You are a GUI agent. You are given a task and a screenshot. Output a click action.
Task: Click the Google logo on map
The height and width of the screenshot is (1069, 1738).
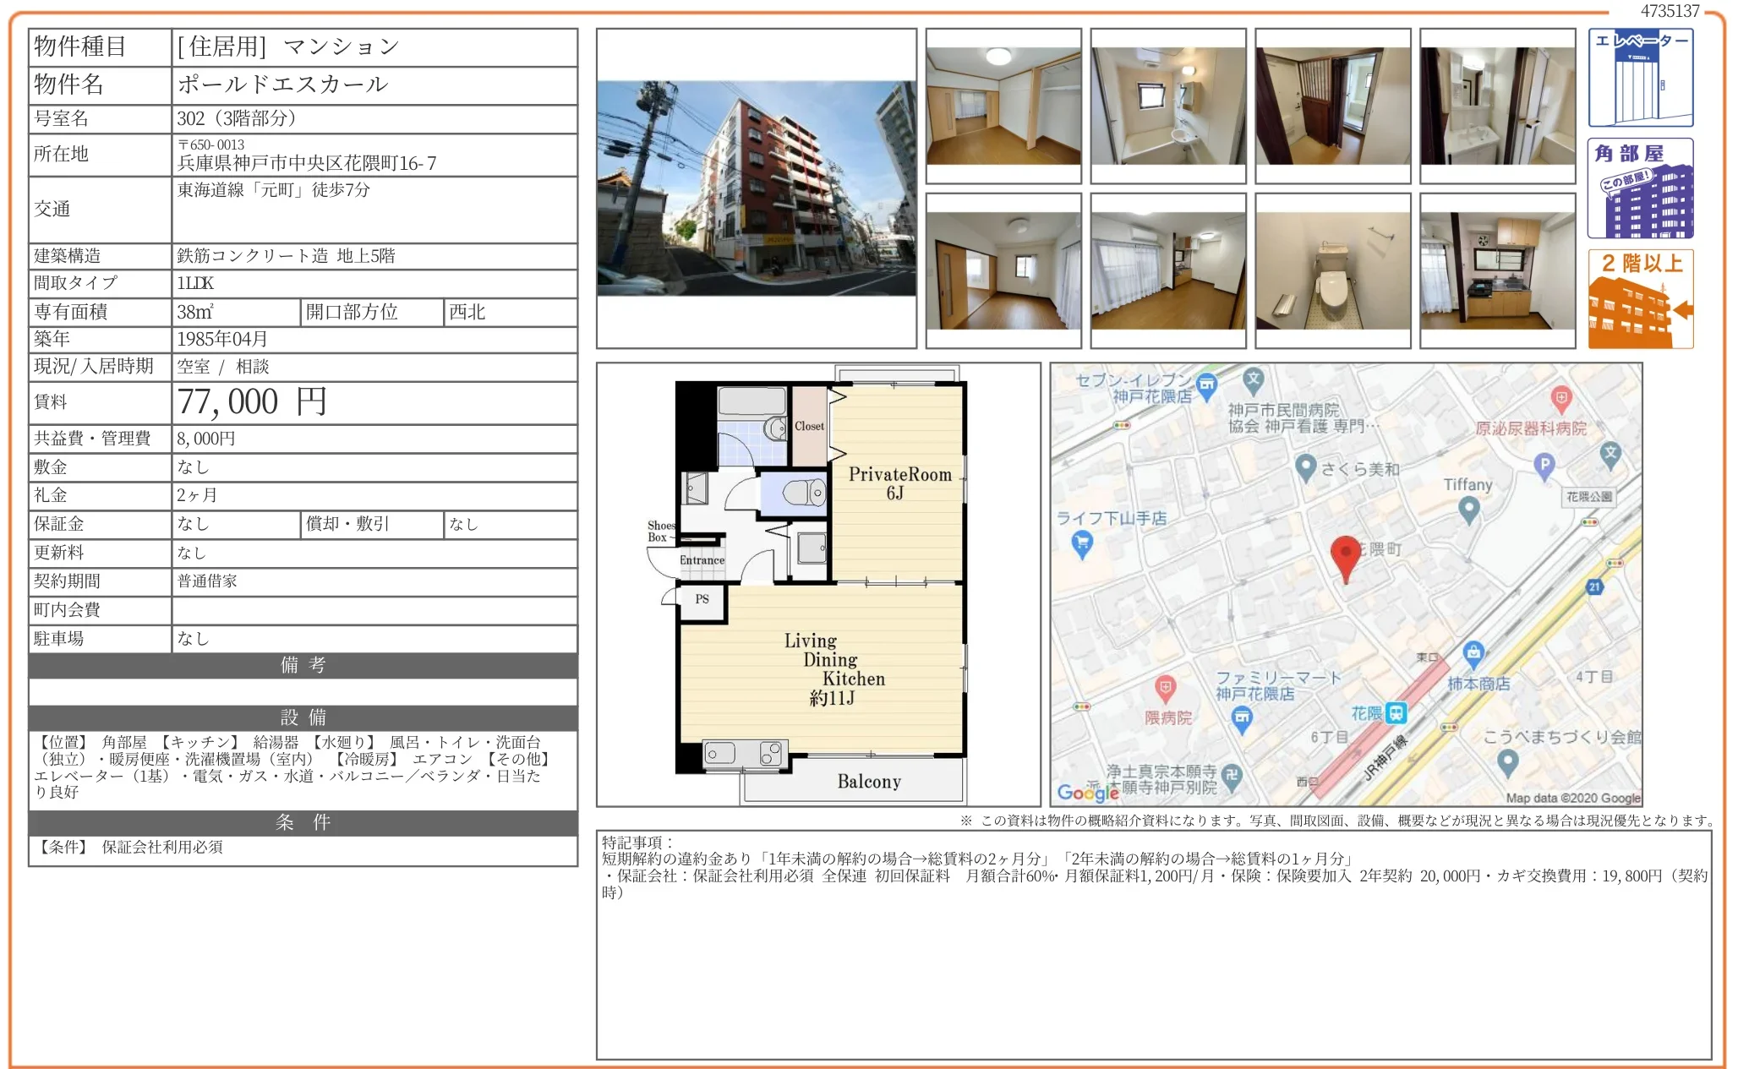click(1087, 792)
